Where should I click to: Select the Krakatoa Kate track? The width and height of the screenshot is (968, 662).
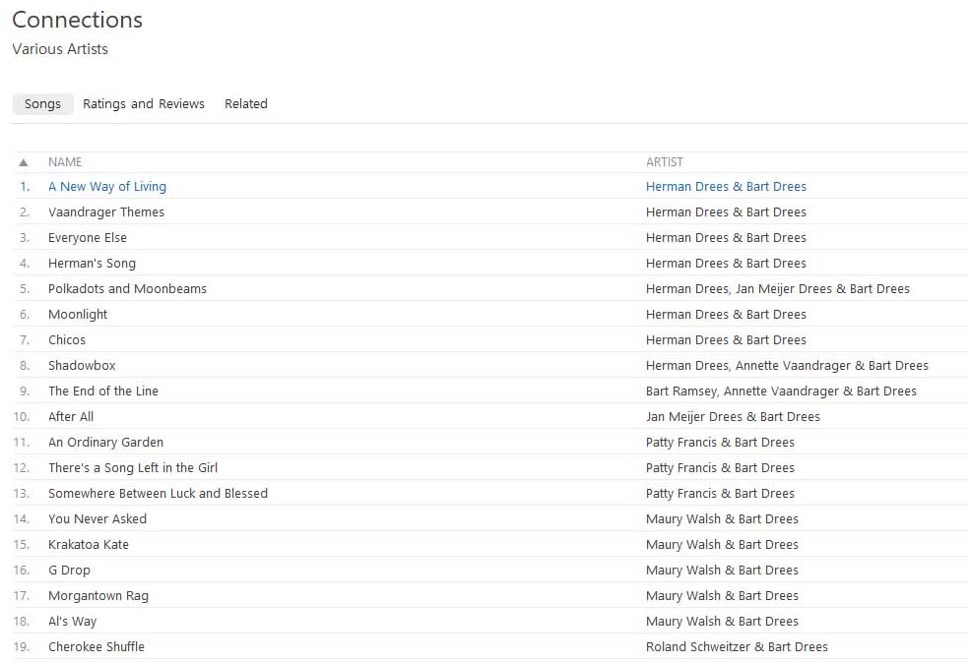pos(89,545)
